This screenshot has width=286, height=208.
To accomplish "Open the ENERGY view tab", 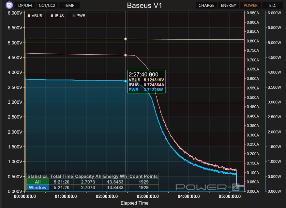I will (x=229, y=5).
